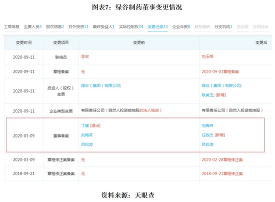
Task: Open the 股东信息 tab
Action: coord(55,26)
